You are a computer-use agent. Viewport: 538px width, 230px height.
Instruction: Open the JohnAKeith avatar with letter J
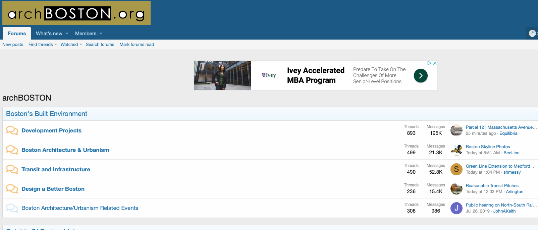[456, 208]
